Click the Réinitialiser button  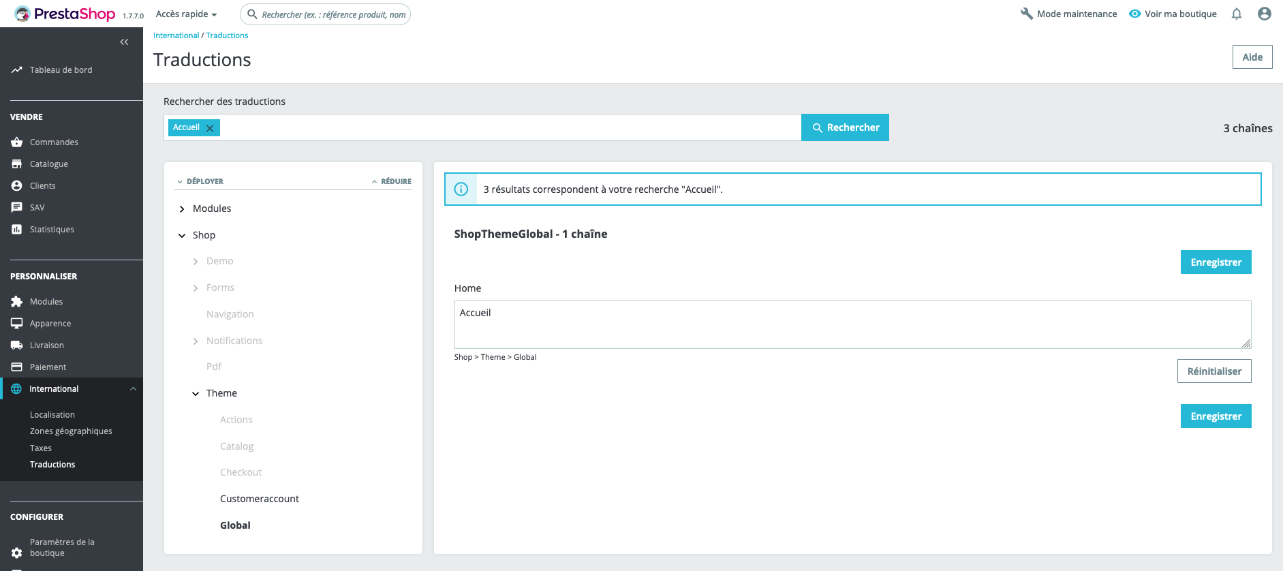coord(1214,371)
